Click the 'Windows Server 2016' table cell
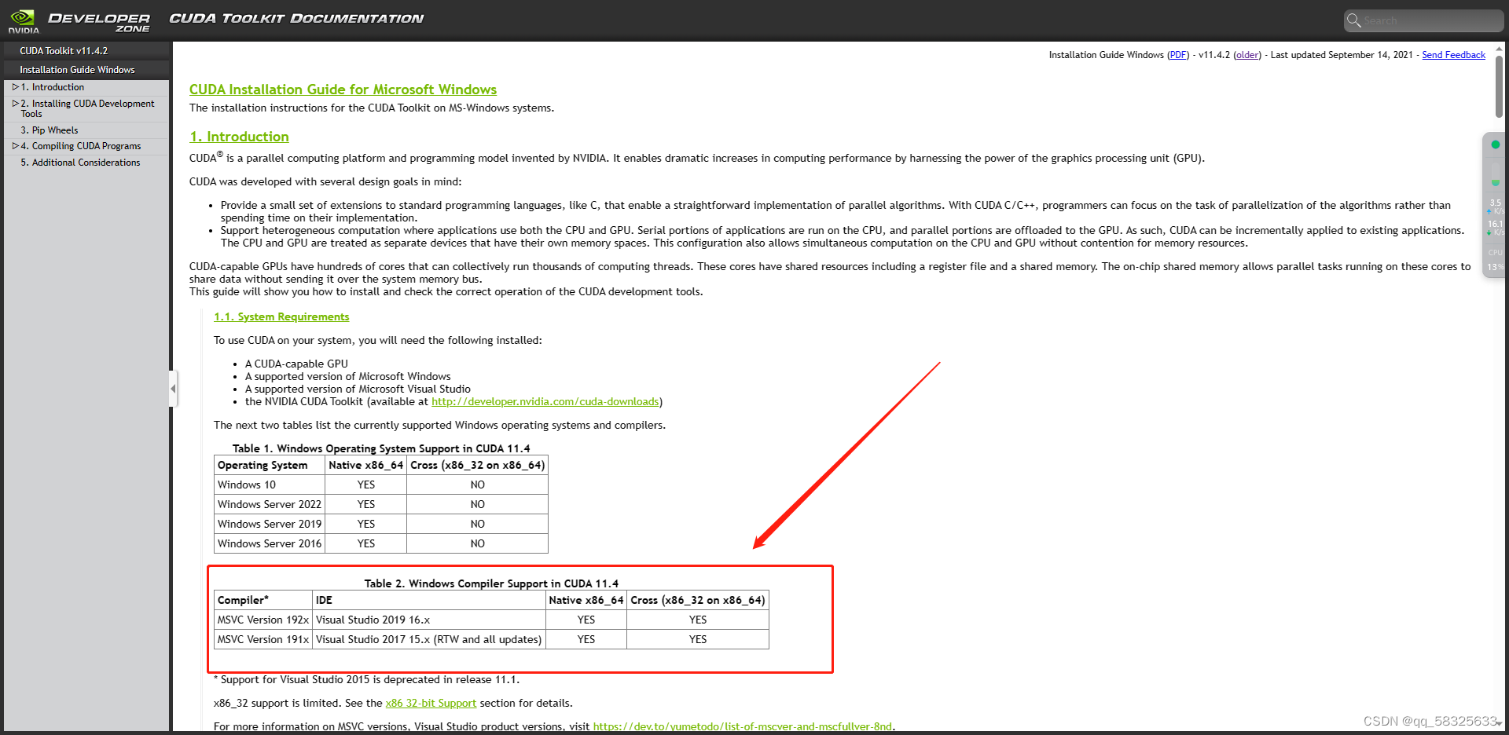1509x735 pixels. pos(270,543)
